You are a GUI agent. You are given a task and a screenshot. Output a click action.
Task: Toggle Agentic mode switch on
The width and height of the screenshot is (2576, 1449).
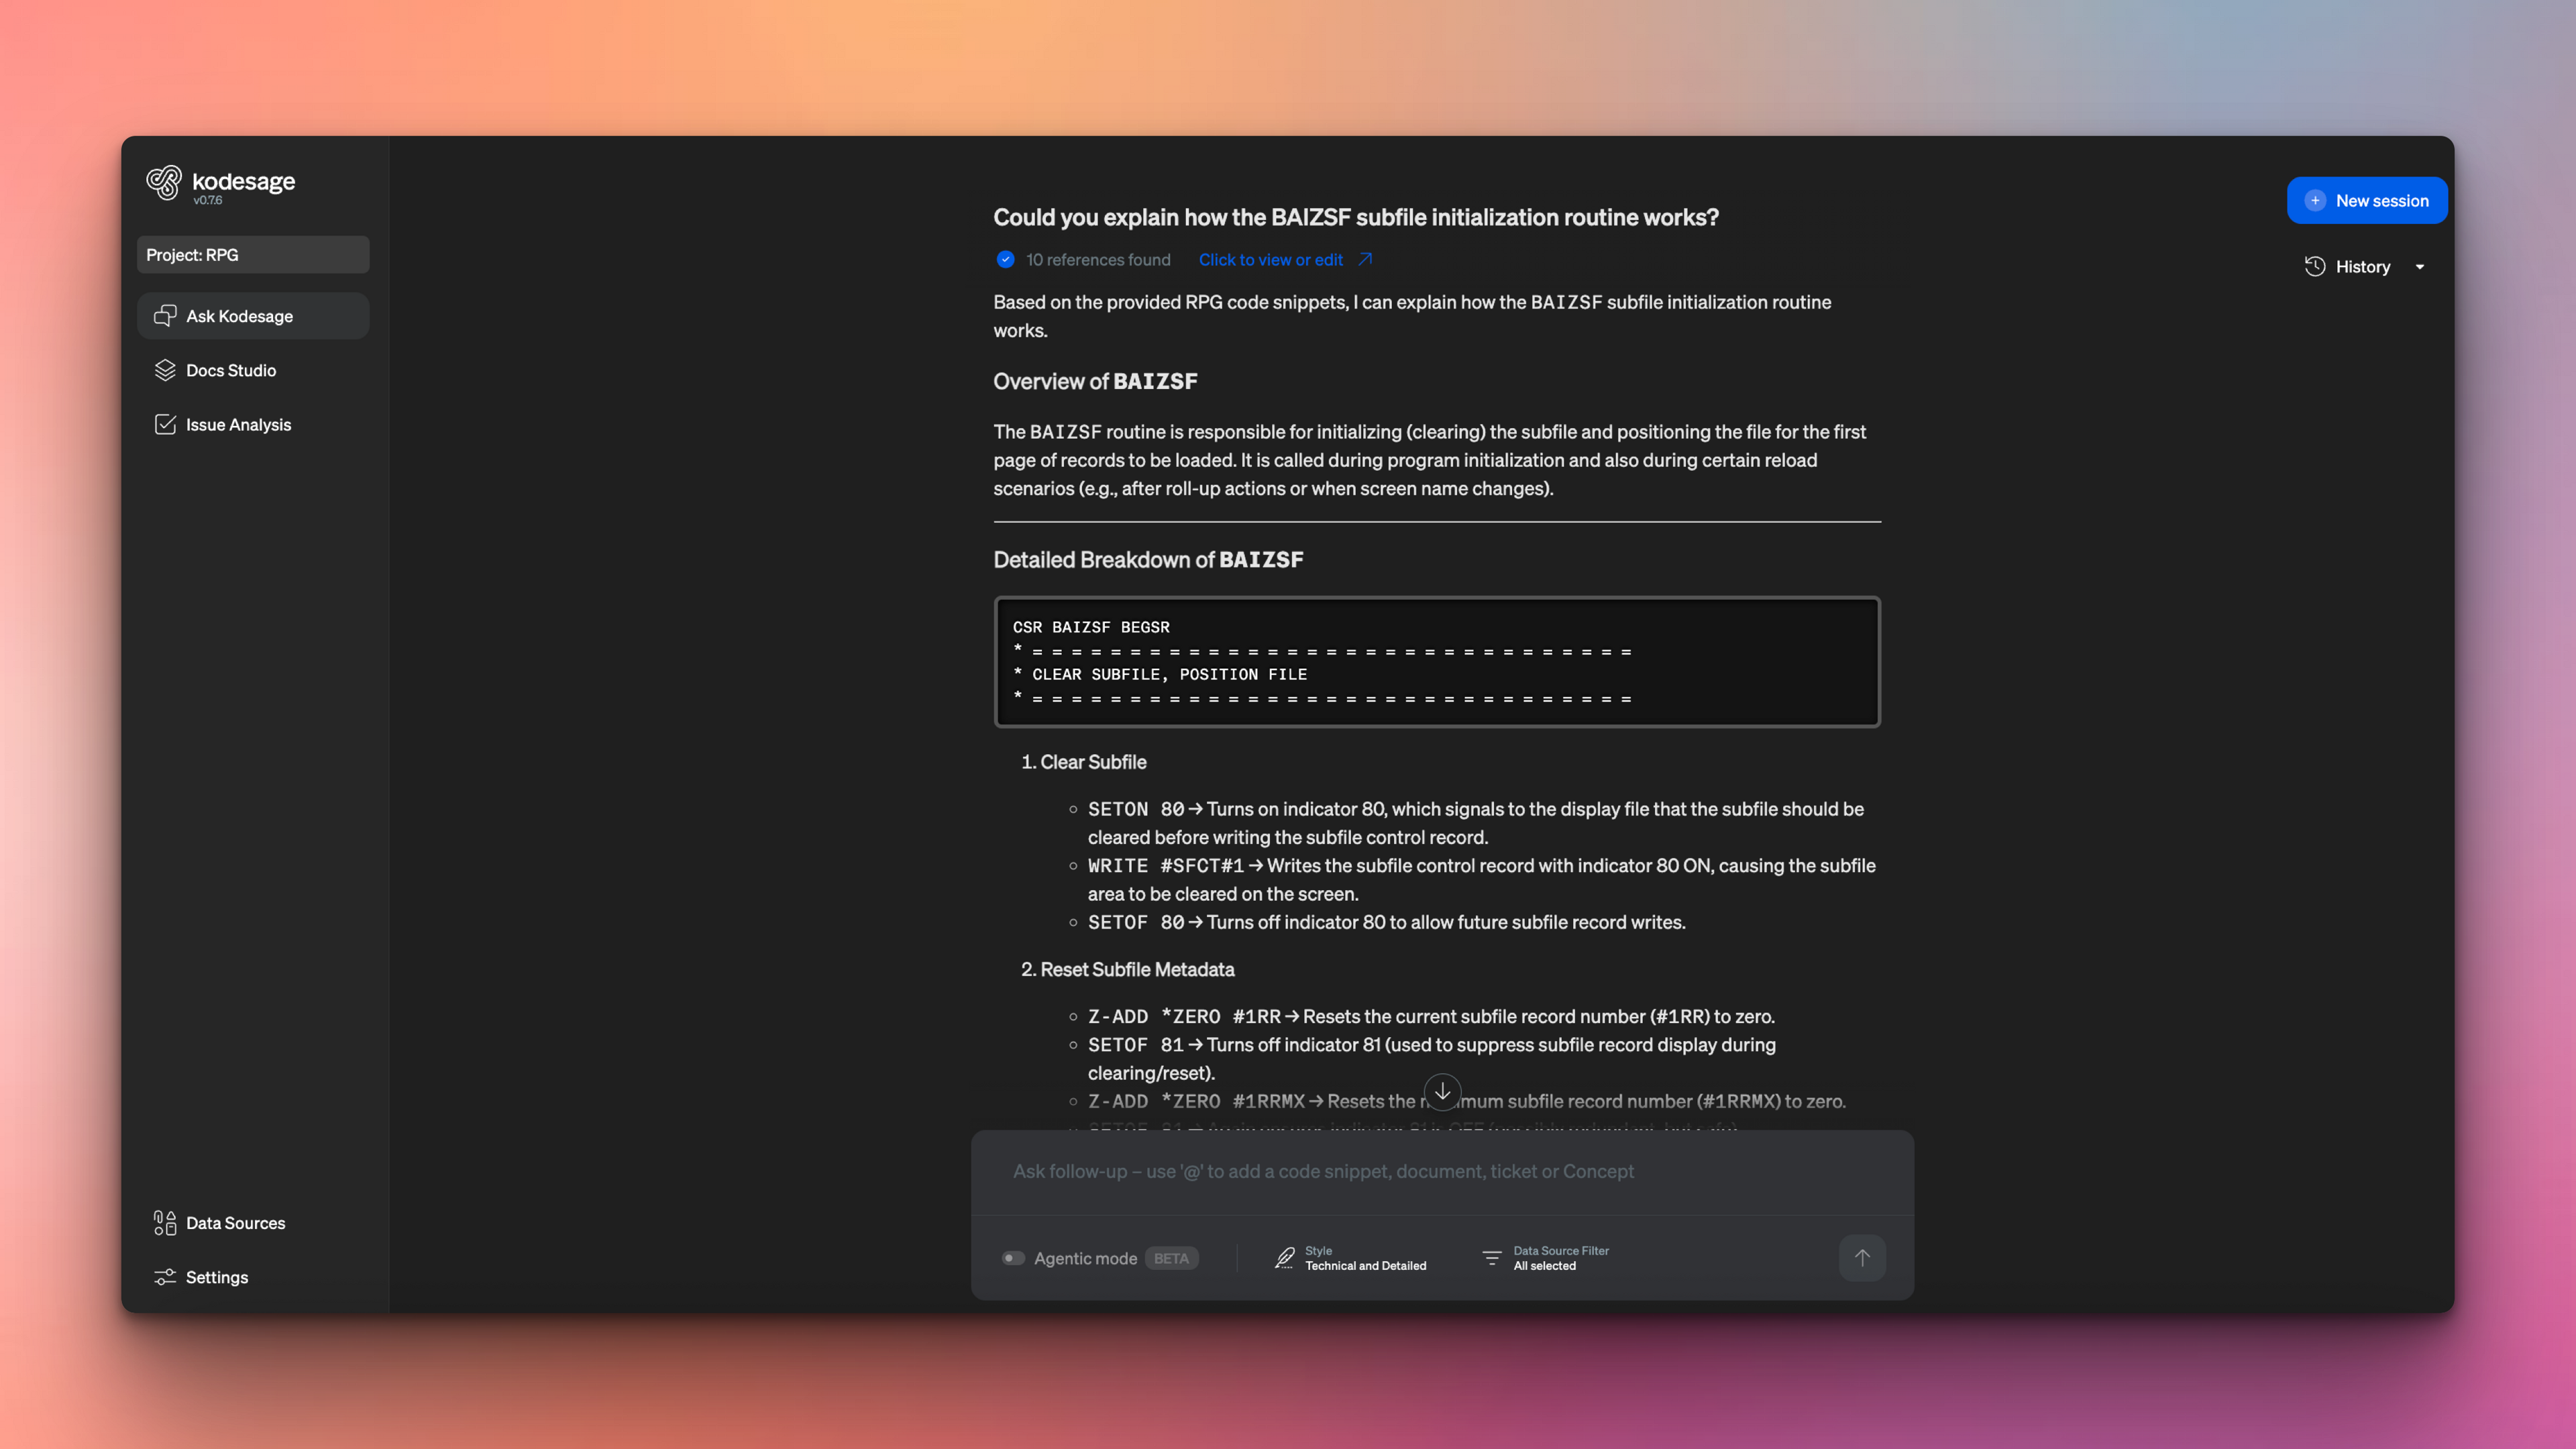pyautogui.click(x=1013, y=1258)
